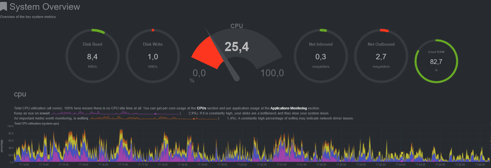Image resolution: width=491 pixels, height=168 pixels.
Task: Click the yellow highlighted data point on chart
Action: point(402,153)
